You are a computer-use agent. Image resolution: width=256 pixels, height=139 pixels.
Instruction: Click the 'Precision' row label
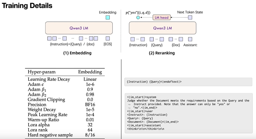pos(37,105)
